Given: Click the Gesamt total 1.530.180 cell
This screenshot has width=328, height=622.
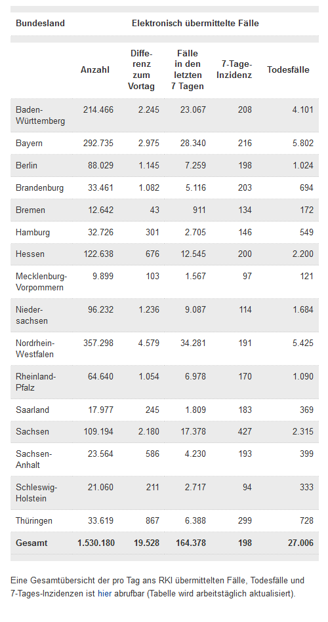Looking at the screenshot, I should coord(96,543).
